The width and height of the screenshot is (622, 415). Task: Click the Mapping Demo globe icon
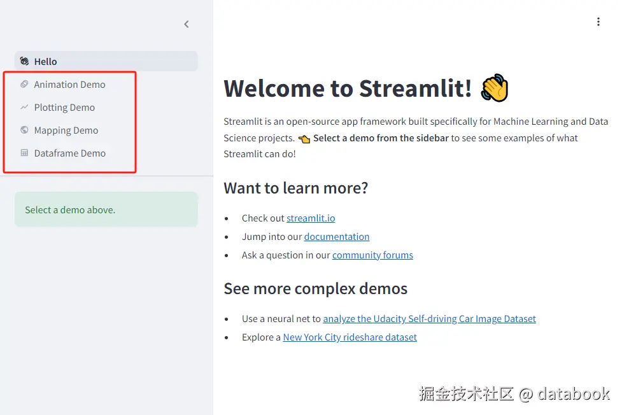24,130
